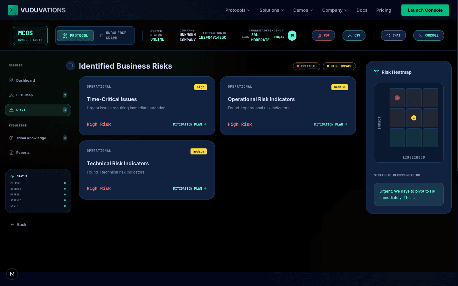Open the Reports section

pyautogui.click(x=38, y=153)
